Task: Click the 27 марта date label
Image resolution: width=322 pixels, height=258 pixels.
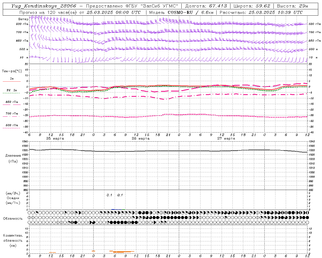Action: pyautogui.click(x=226, y=139)
